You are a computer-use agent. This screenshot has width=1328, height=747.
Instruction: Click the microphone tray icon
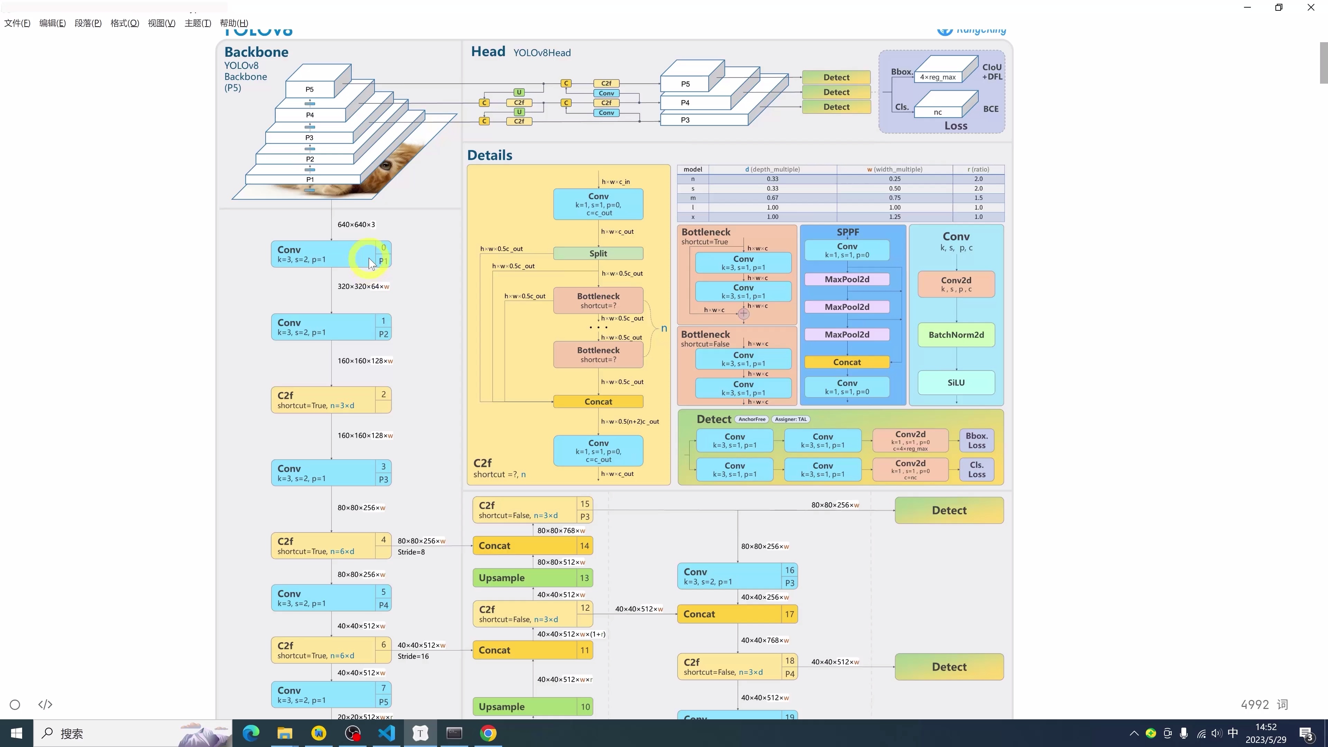1184,733
